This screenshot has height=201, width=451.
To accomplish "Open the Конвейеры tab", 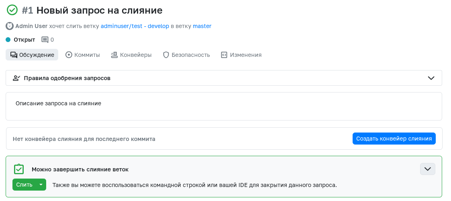I will (131, 55).
